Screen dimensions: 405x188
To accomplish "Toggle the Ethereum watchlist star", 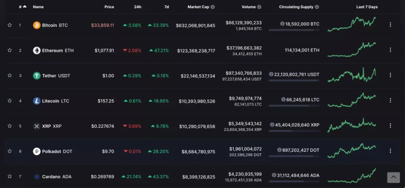I will click(10, 50).
